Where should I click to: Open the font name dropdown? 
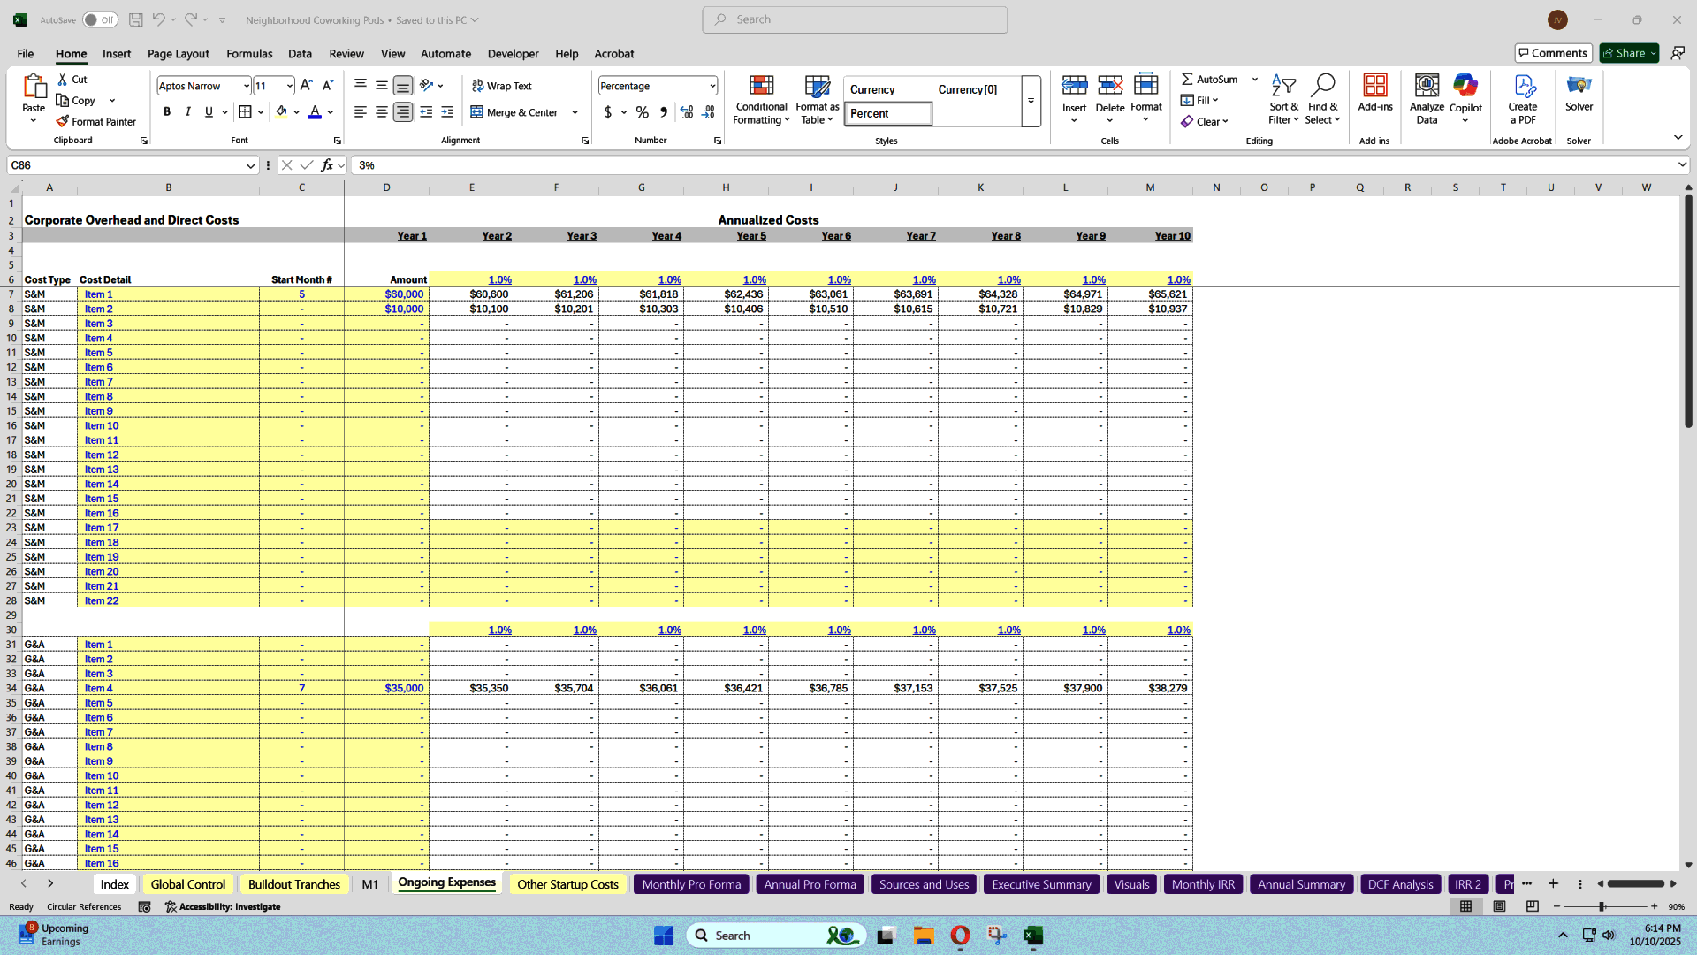246,86
